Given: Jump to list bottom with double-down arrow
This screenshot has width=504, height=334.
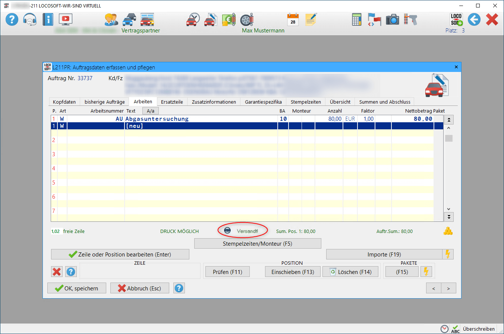Looking at the screenshot, I should point(449,217).
